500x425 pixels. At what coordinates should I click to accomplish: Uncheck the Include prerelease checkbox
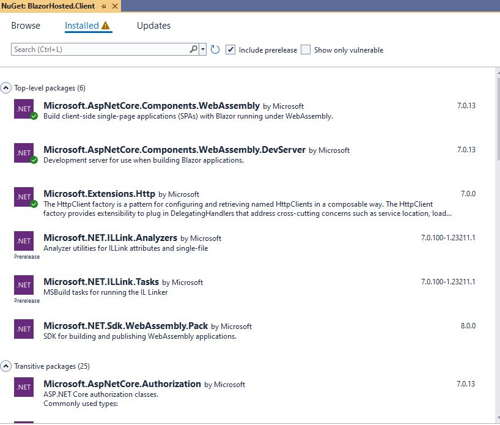pyautogui.click(x=230, y=50)
